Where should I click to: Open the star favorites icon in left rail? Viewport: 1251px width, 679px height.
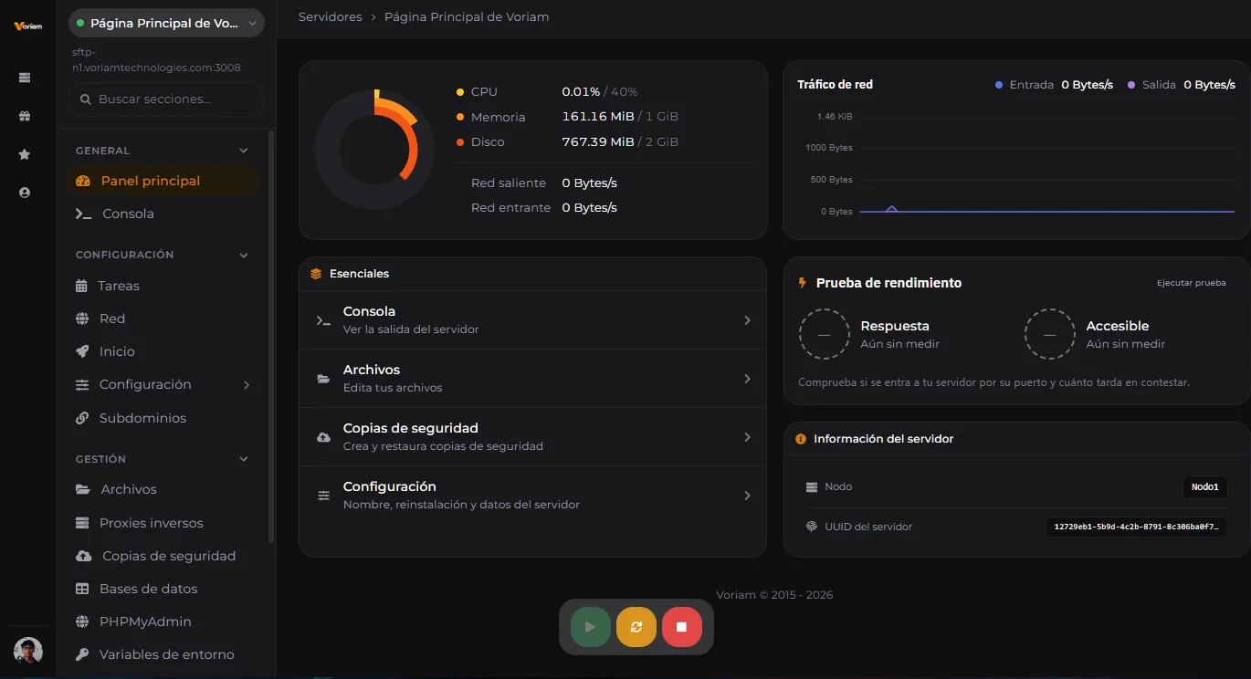[25, 154]
